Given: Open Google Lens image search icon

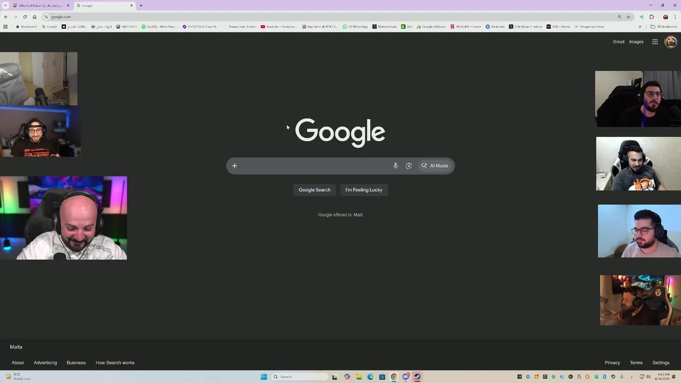Looking at the screenshot, I should point(409,165).
